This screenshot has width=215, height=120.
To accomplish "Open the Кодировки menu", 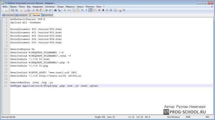I will click(x=38, y=7).
